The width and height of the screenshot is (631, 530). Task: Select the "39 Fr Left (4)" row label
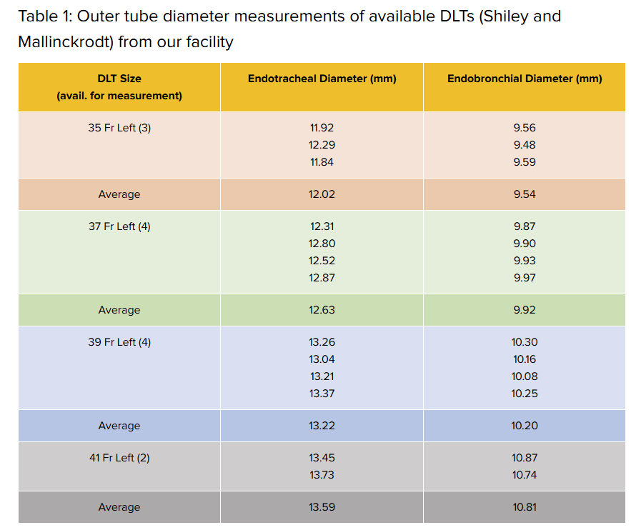(119, 342)
